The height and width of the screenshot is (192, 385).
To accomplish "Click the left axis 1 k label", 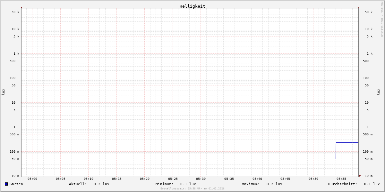I will (x=16, y=54).
